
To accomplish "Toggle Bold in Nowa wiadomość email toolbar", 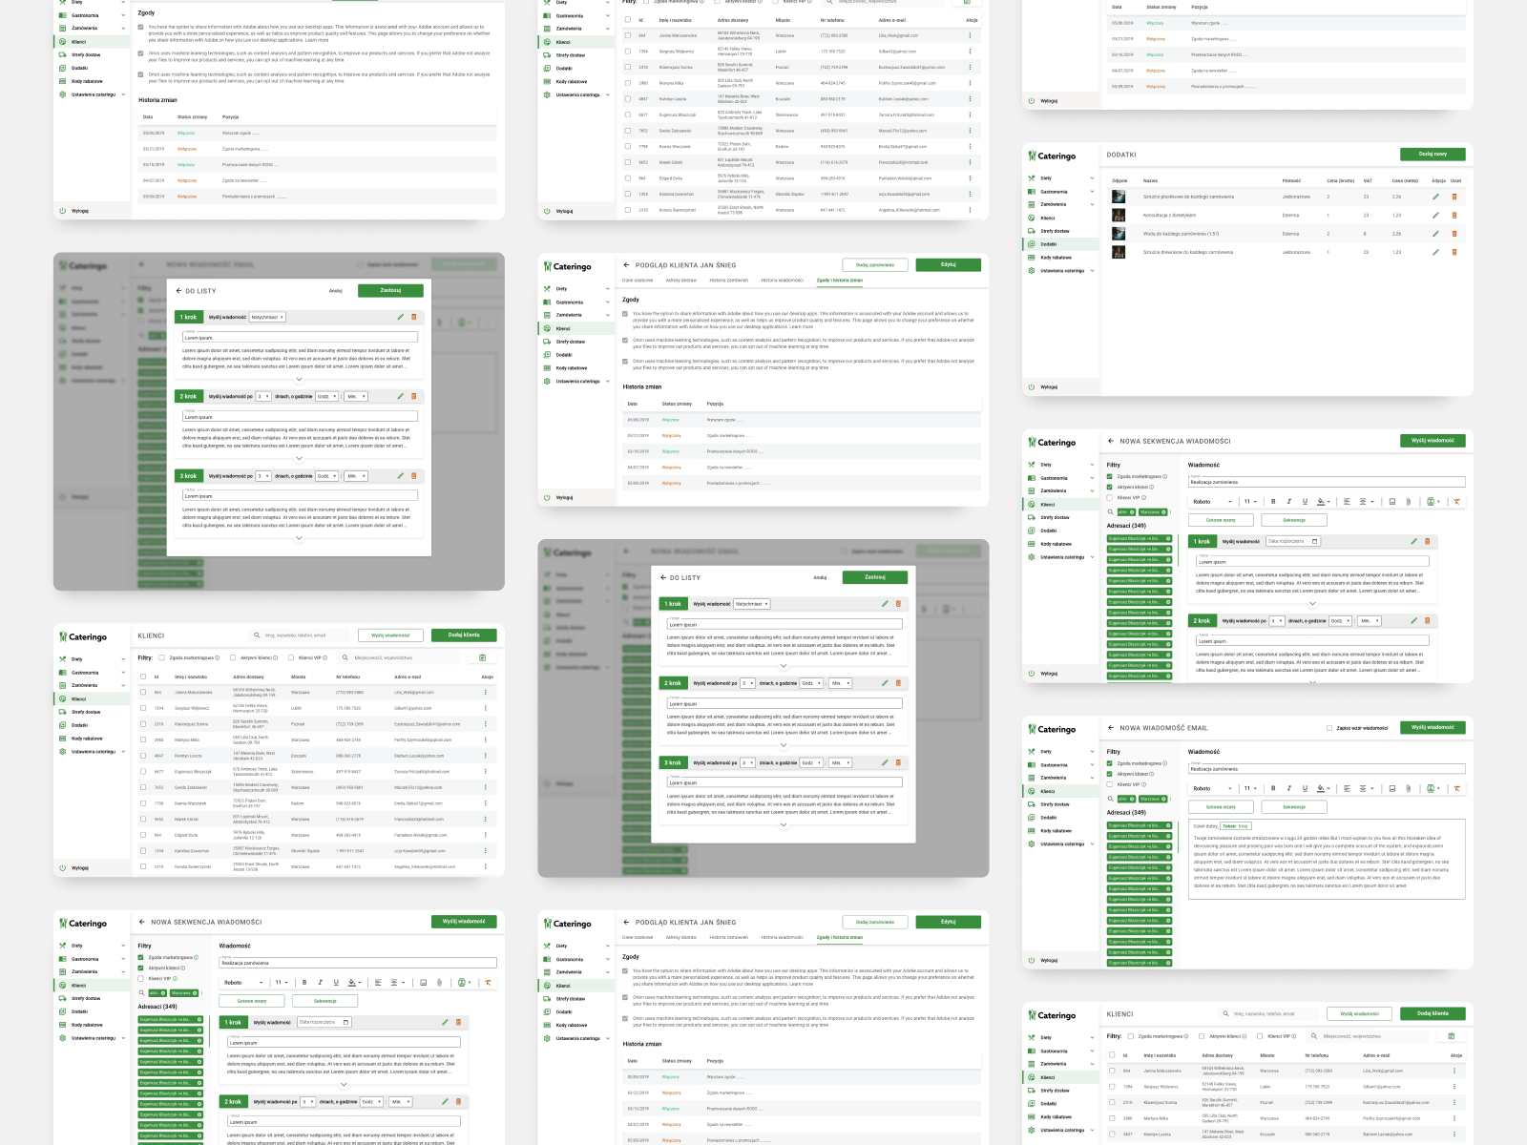I will [x=1273, y=788].
